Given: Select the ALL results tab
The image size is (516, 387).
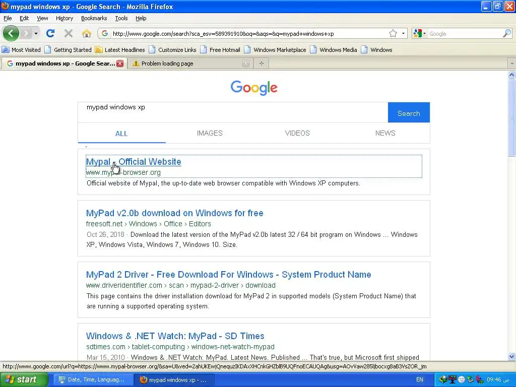Looking at the screenshot, I should [121, 133].
